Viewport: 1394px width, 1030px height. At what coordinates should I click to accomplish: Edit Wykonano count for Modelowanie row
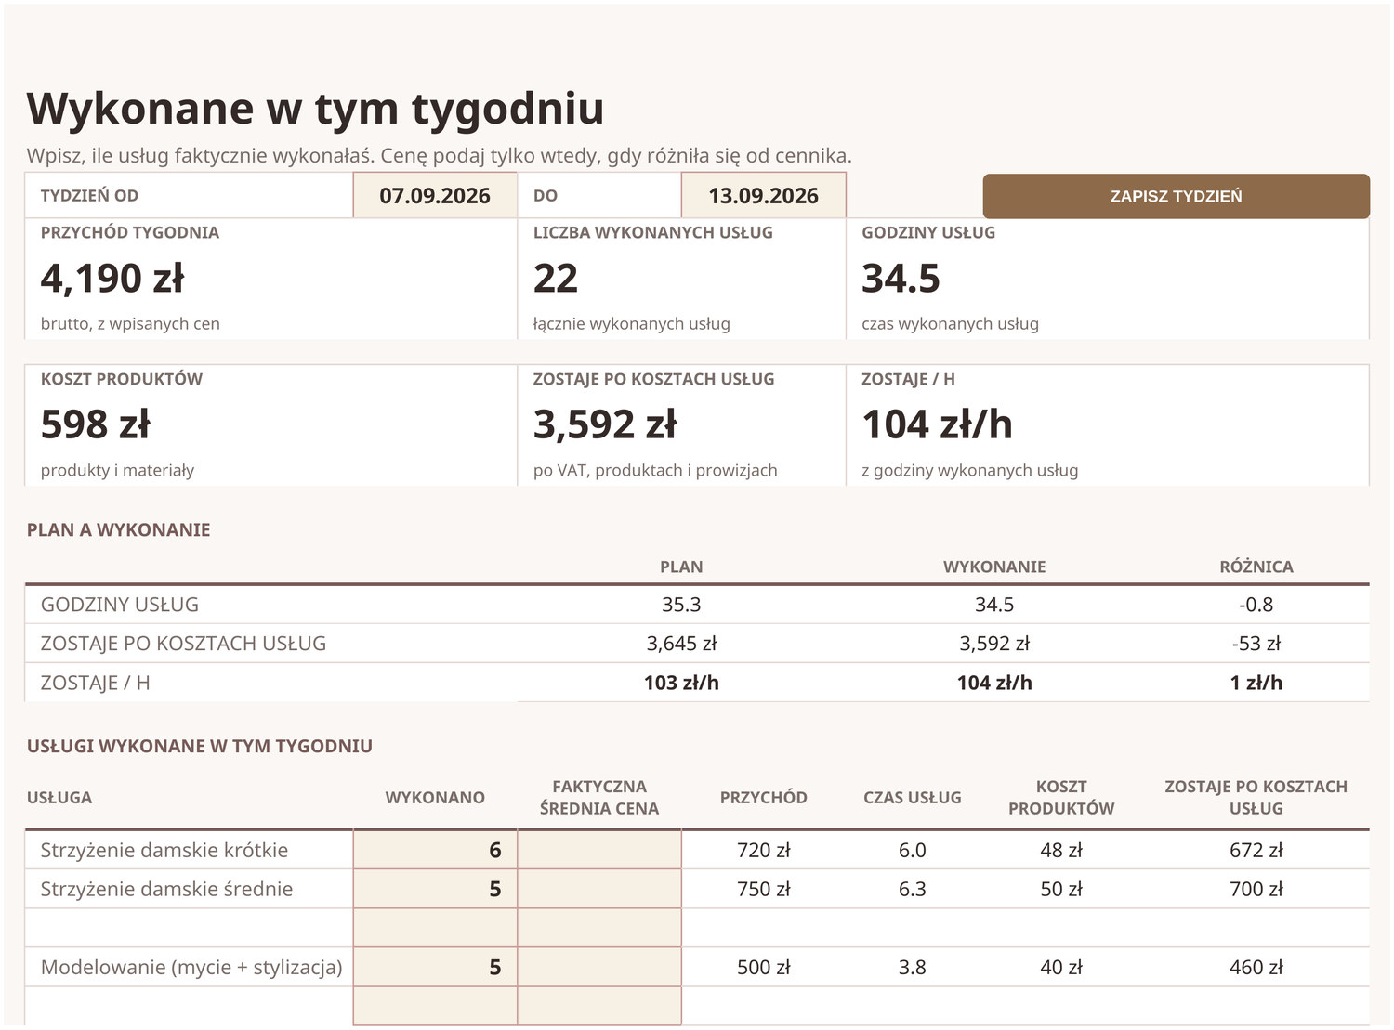[x=435, y=967]
